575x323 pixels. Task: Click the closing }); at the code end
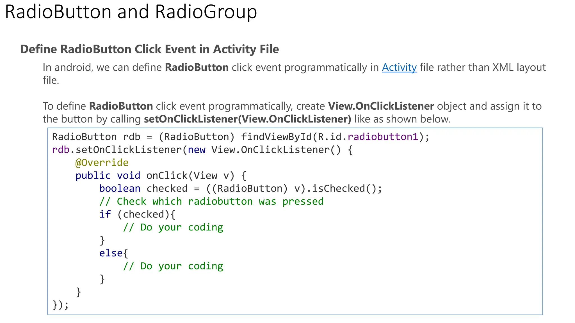(60, 304)
